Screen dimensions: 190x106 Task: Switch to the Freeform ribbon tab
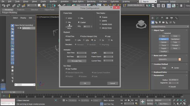coord(21,10)
